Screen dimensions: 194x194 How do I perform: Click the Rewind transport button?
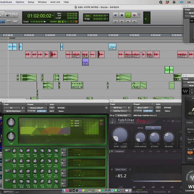tap(122, 22)
